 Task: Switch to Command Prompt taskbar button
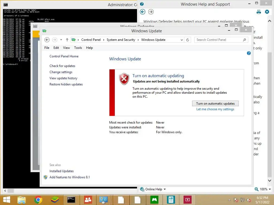coord(71,200)
